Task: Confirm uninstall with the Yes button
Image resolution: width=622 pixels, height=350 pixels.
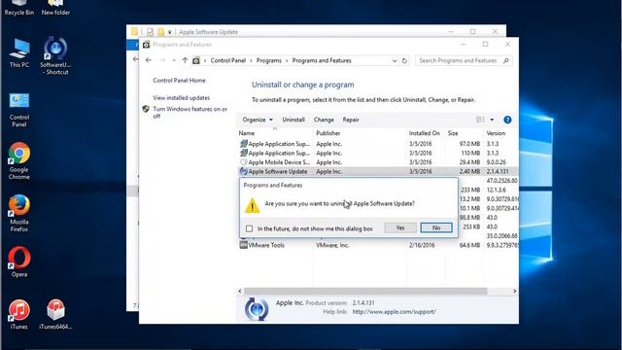Action: pyautogui.click(x=400, y=227)
